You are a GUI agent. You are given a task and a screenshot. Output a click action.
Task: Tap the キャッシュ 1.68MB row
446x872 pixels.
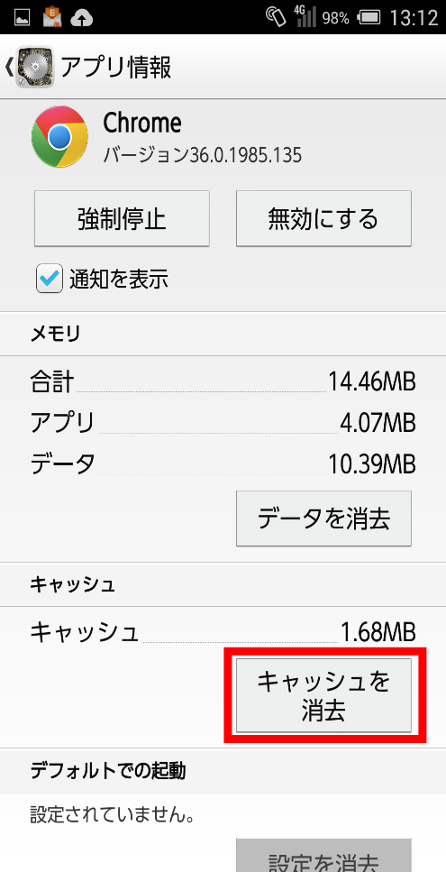point(223,632)
